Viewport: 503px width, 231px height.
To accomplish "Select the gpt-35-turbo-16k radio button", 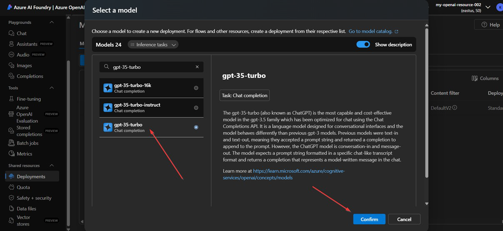I will [x=196, y=88].
